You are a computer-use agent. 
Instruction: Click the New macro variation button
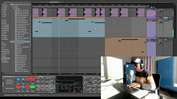pyautogui.click(x=10, y=78)
